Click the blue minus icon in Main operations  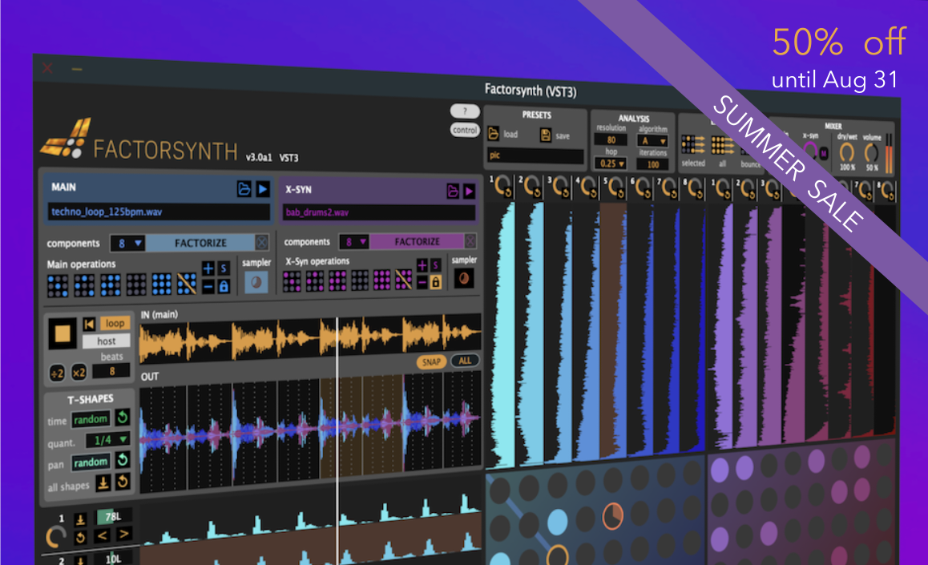pos(208,287)
